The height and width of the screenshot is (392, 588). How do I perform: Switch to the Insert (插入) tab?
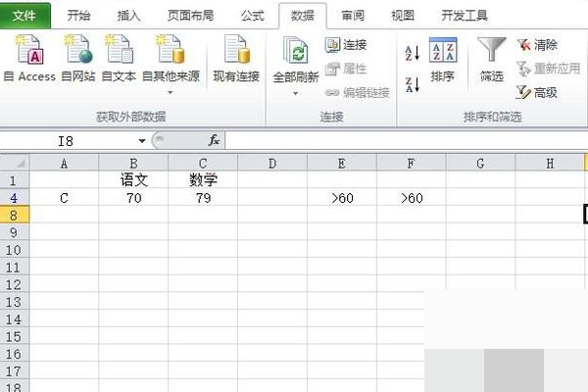pos(128,16)
